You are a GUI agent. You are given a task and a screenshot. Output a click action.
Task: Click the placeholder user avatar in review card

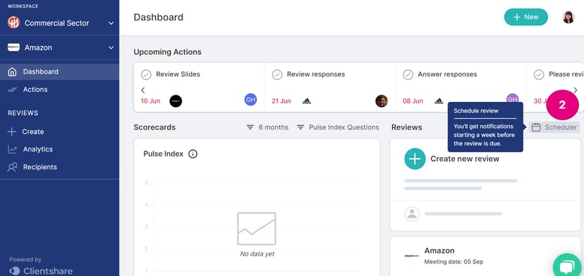(412, 214)
